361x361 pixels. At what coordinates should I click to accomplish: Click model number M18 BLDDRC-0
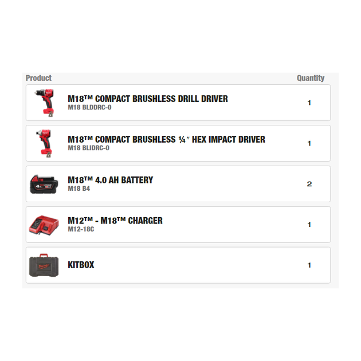point(89,107)
